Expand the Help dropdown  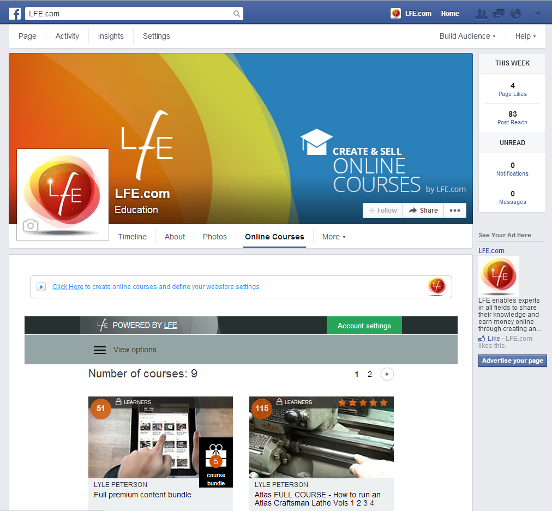tap(525, 36)
